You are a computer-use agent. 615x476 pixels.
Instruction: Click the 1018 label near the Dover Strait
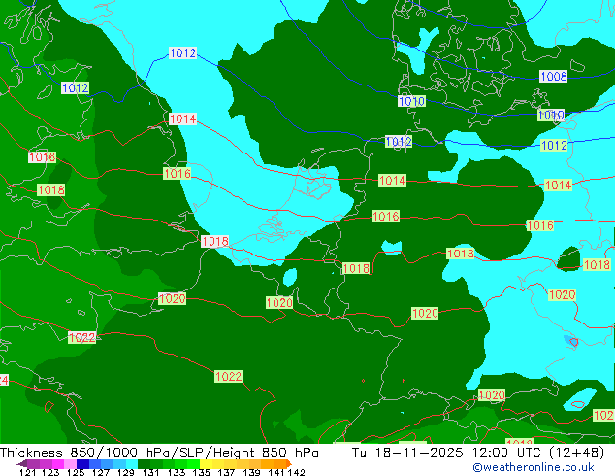[215, 241]
